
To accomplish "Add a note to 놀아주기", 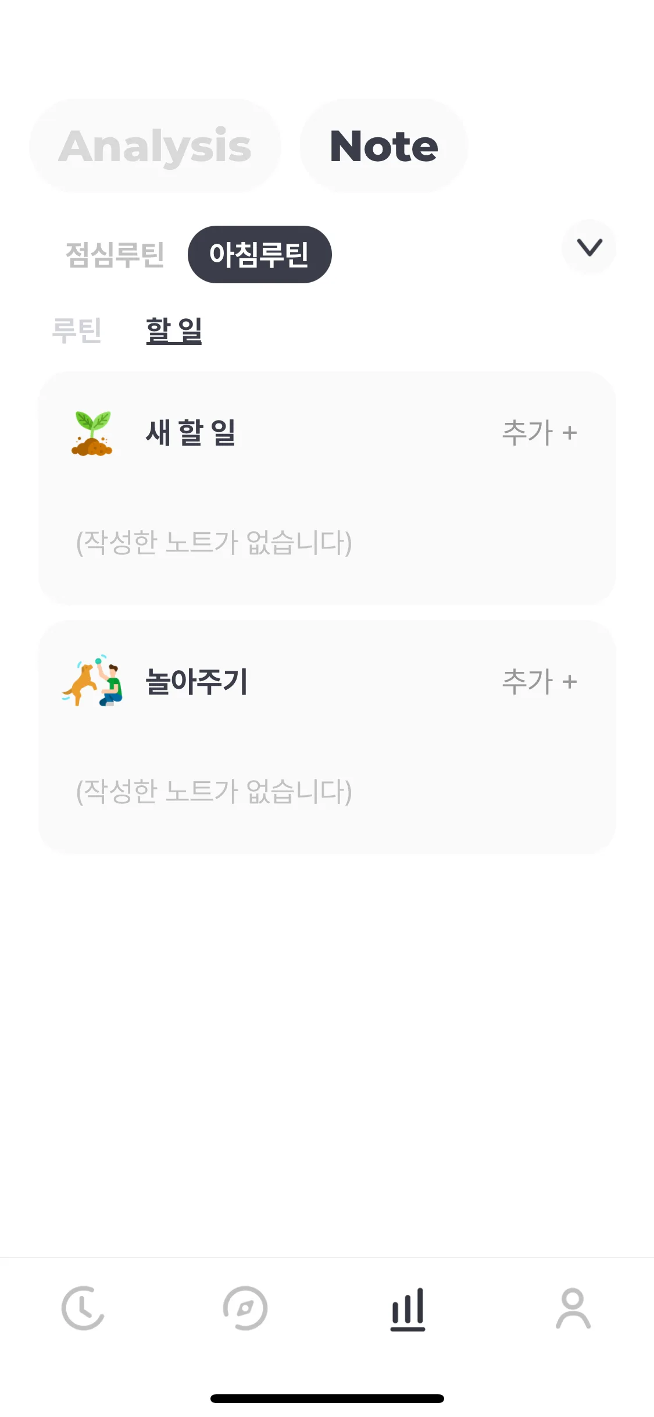I will pos(539,681).
